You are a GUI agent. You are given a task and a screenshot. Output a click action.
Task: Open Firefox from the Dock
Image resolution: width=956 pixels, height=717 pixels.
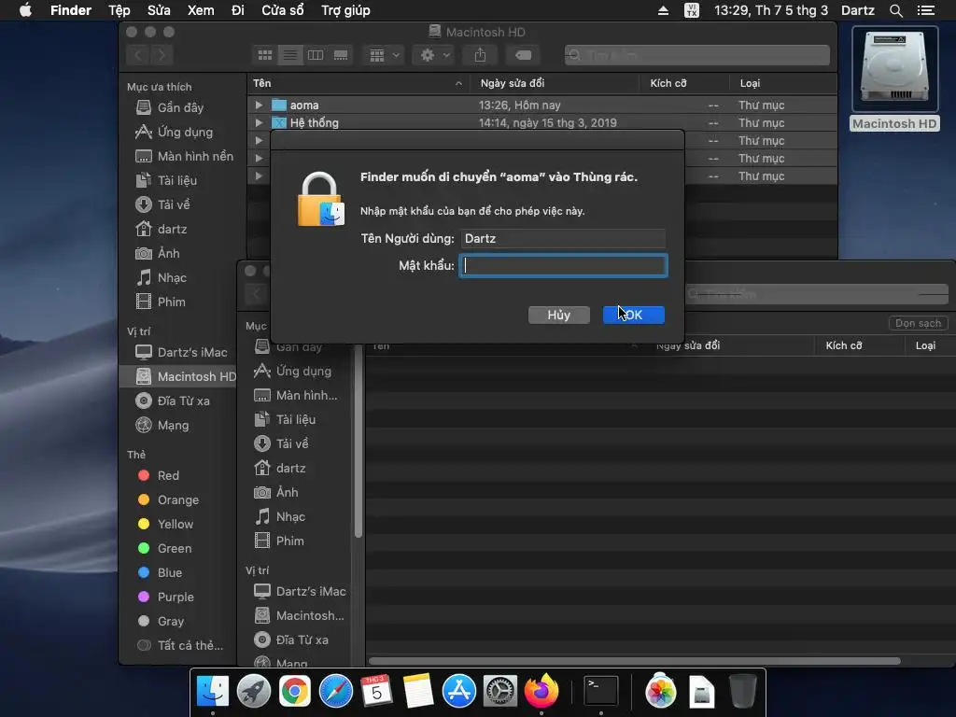click(x=541, y=692)
